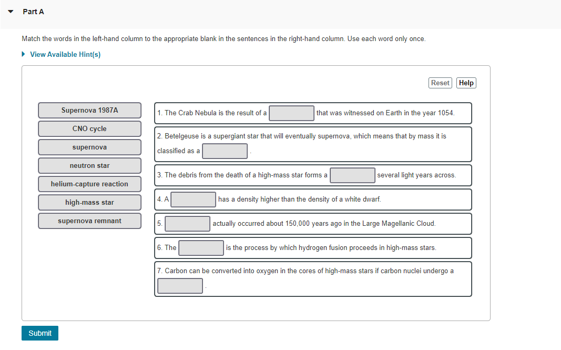Click the blank in the Betelgeuse sentence
The width and height of the screenshot is (561, 350).
click(225, 151)
